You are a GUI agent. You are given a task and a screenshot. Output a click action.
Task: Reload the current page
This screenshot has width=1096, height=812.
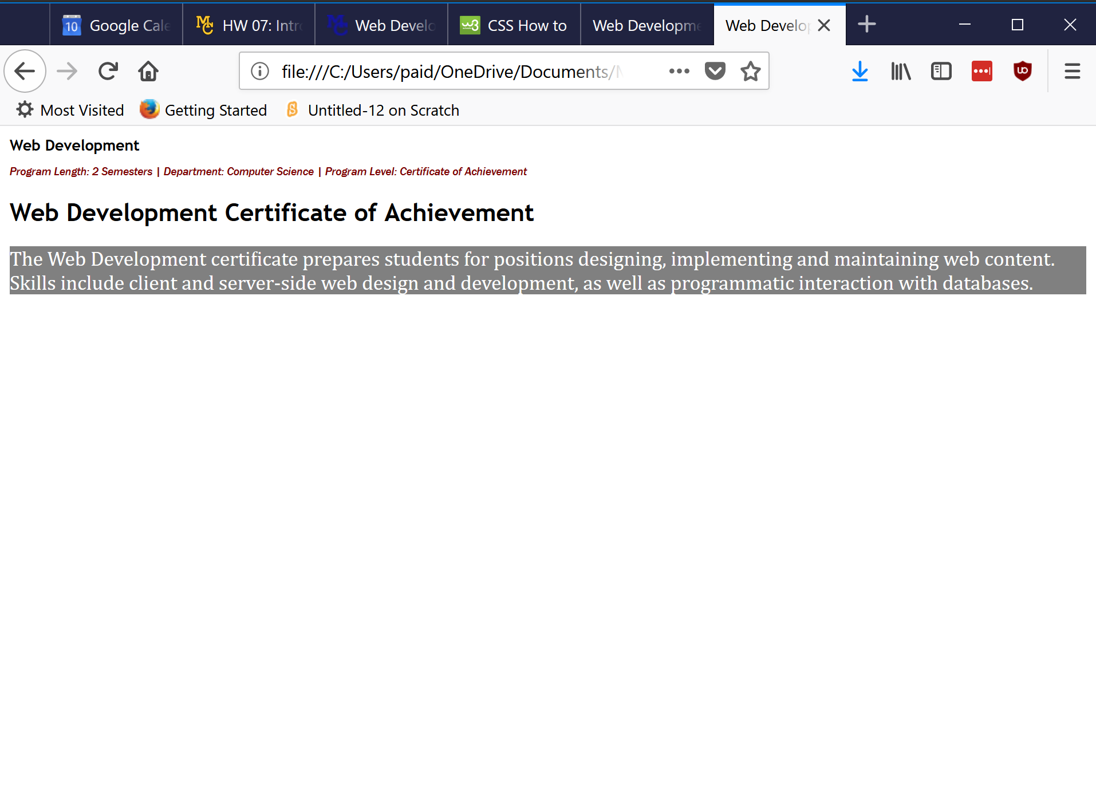(108, 71)
